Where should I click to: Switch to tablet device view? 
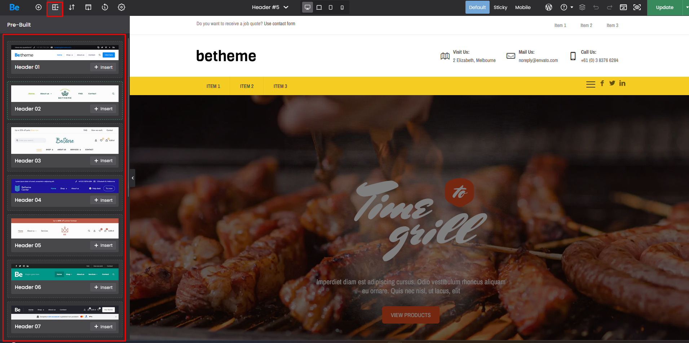click(x=330, y=7)
